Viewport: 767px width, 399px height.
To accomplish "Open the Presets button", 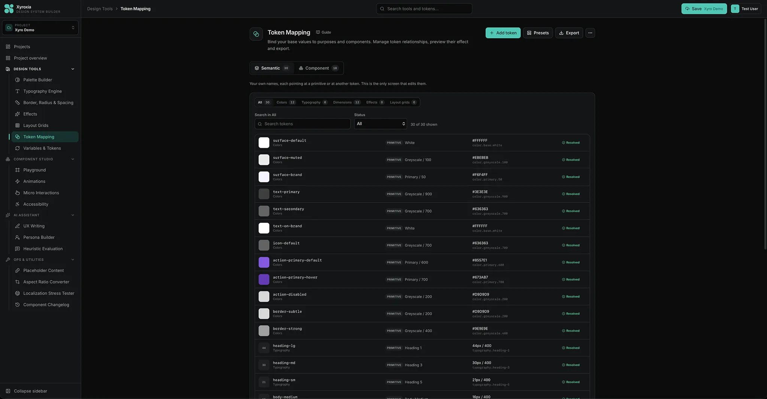I will pyautogui.click(x=538, y=33).
